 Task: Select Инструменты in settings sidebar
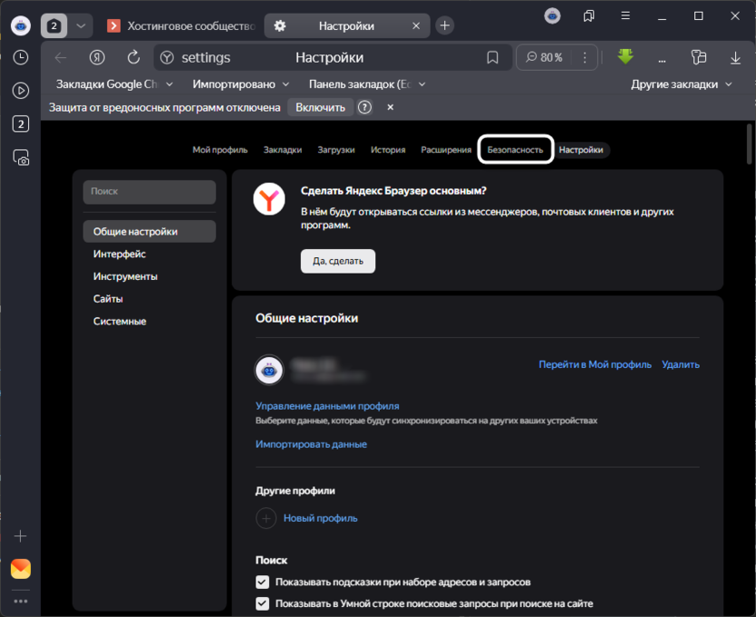tap(125, 276)
